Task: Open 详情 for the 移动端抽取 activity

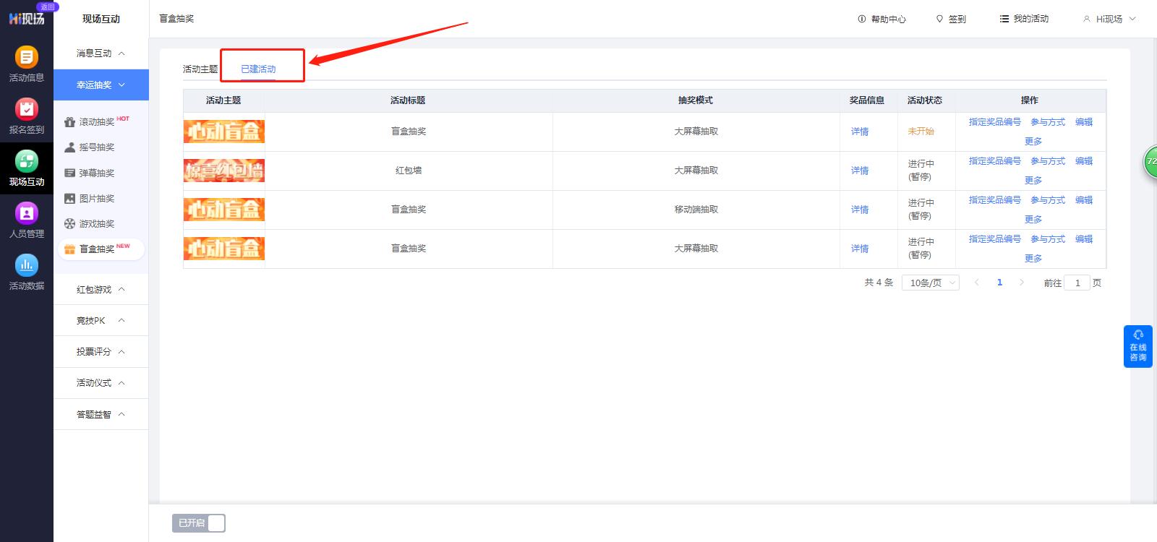Action: (860, 210)
